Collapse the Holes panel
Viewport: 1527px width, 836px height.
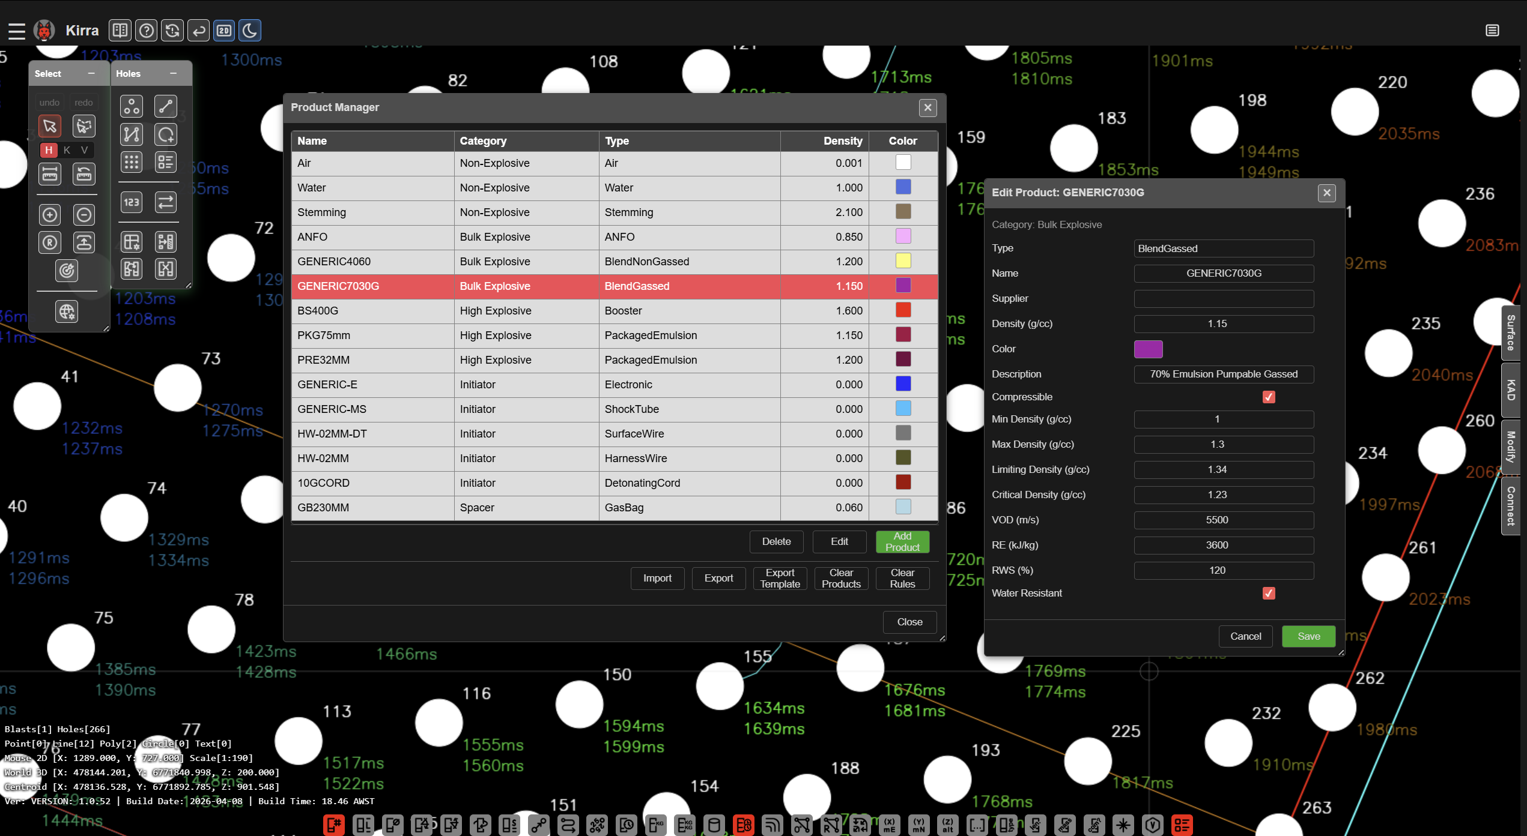[173, 74]
